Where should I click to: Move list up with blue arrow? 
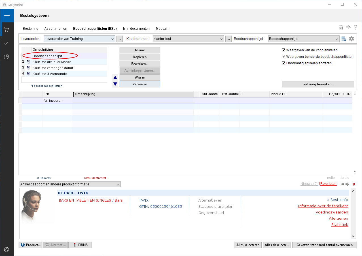[115, 78]
